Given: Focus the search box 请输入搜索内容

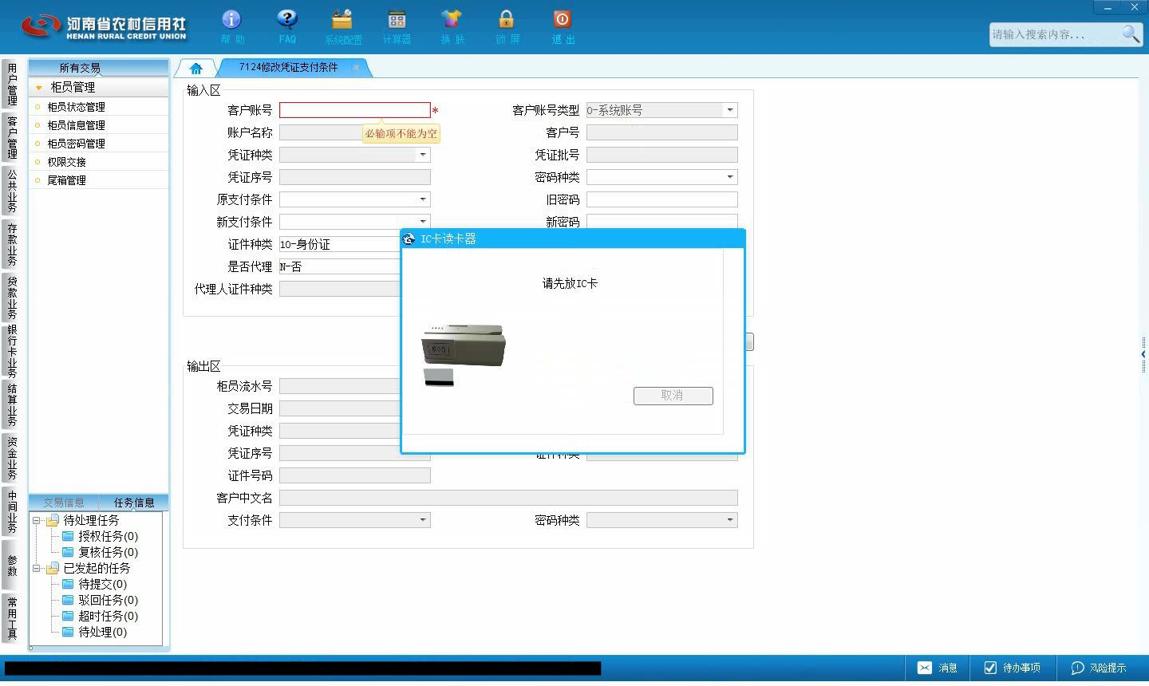Looking at the screenshot, I should (1055, 34).
